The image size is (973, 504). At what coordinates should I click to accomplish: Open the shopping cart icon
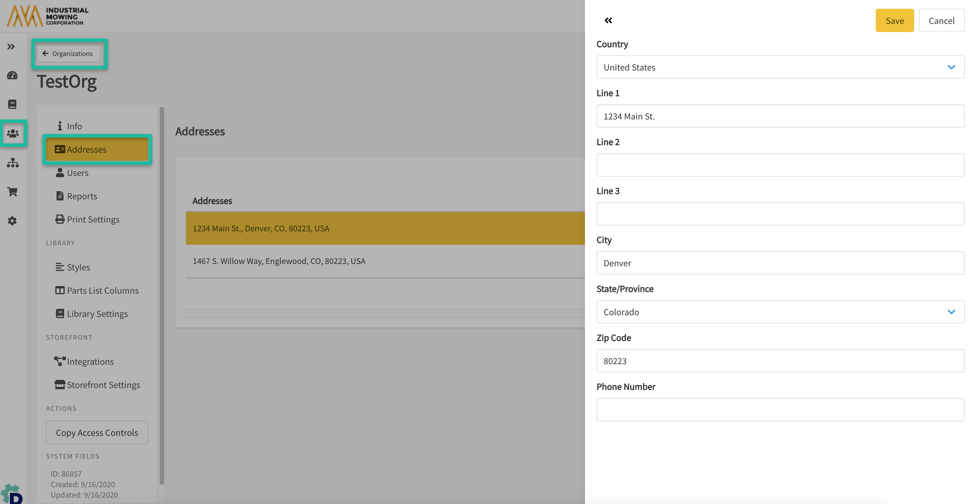click(12, 192)
